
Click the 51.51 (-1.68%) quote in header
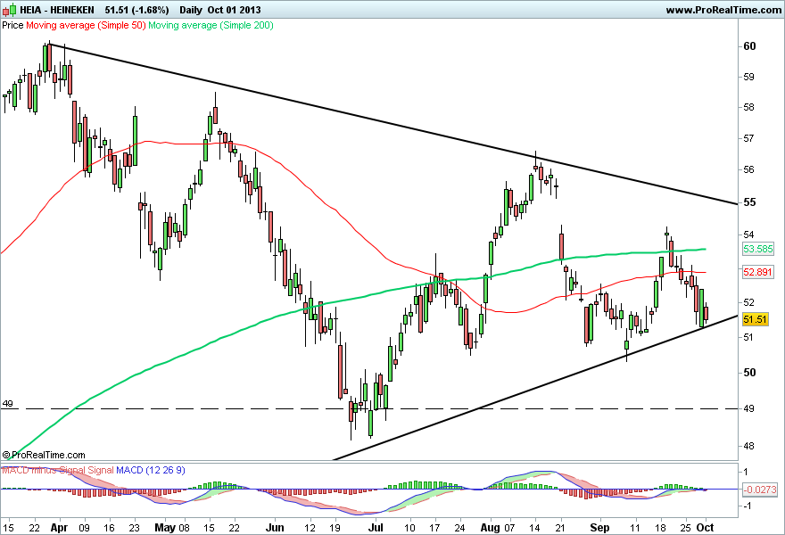pos(137,10)
